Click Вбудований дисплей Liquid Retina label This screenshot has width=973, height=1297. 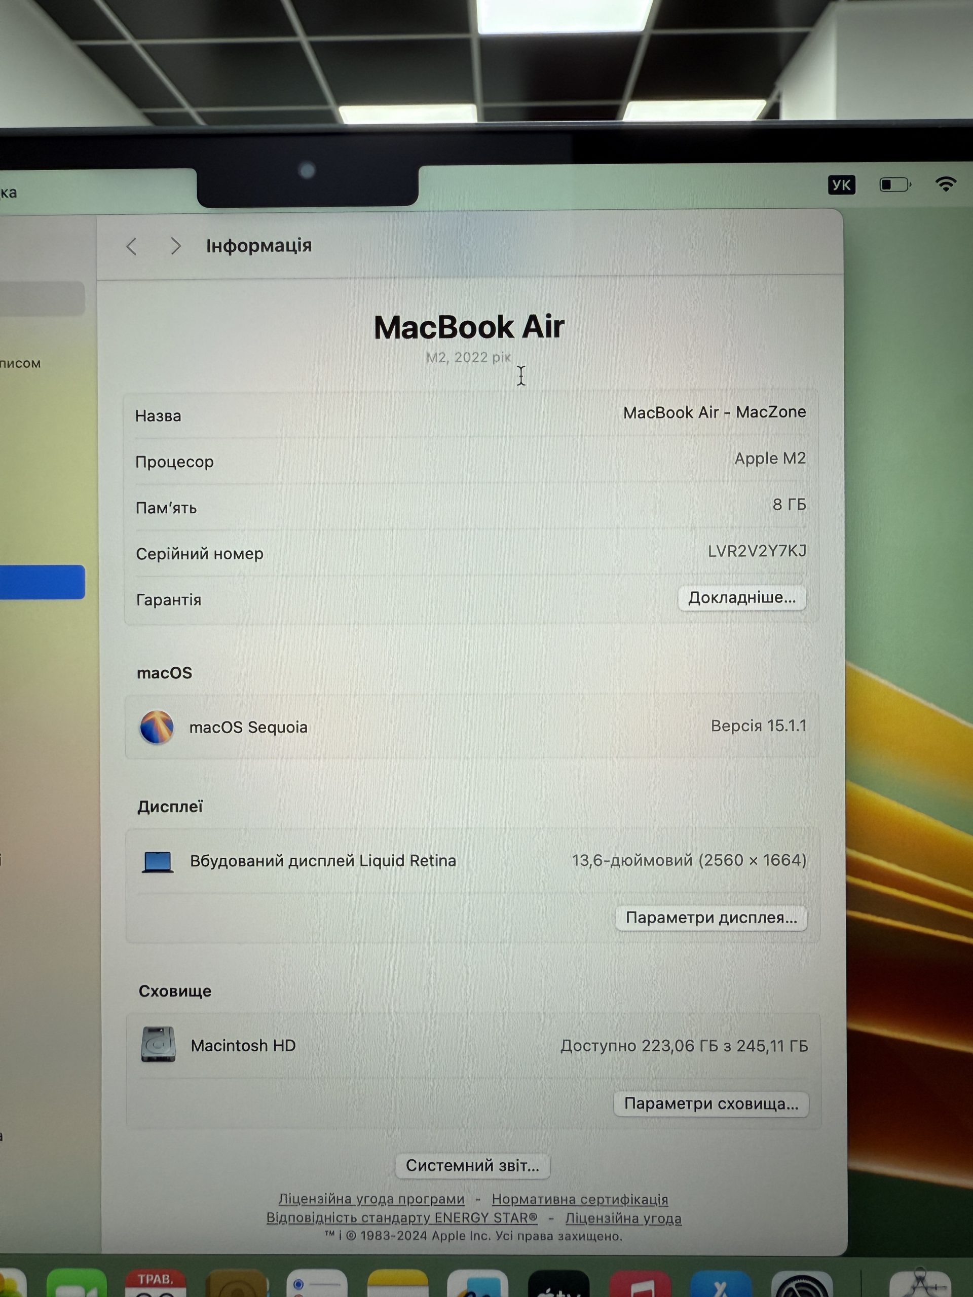(323, 861)
